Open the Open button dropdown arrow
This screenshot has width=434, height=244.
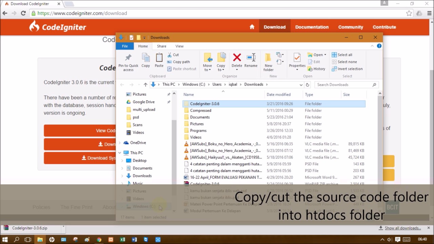pos(325,55)
